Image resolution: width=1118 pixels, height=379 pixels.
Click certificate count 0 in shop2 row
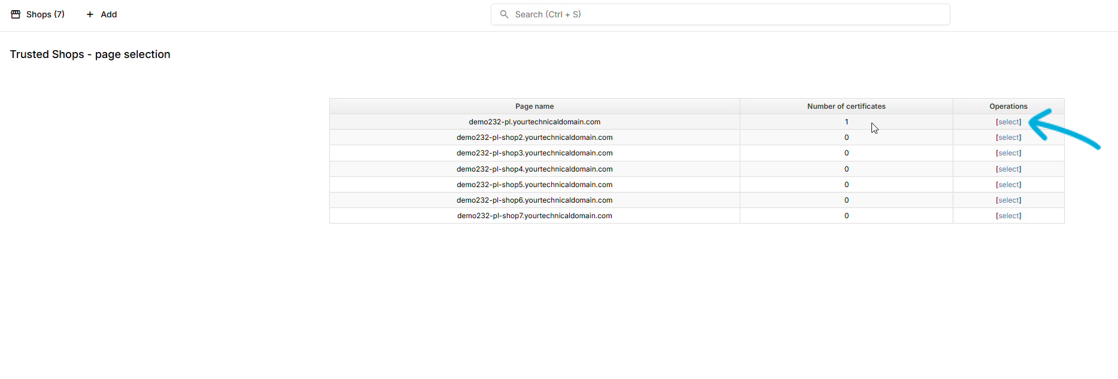(x=846, y=137)
